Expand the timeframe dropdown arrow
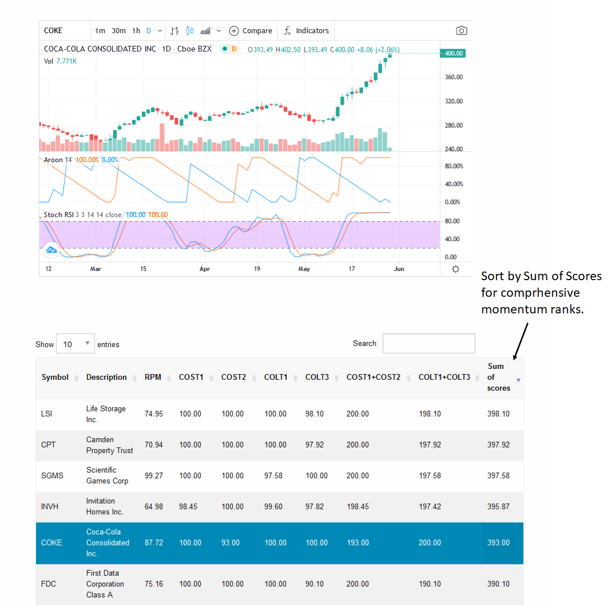611x605 pixels. click(x=160, y=31)
